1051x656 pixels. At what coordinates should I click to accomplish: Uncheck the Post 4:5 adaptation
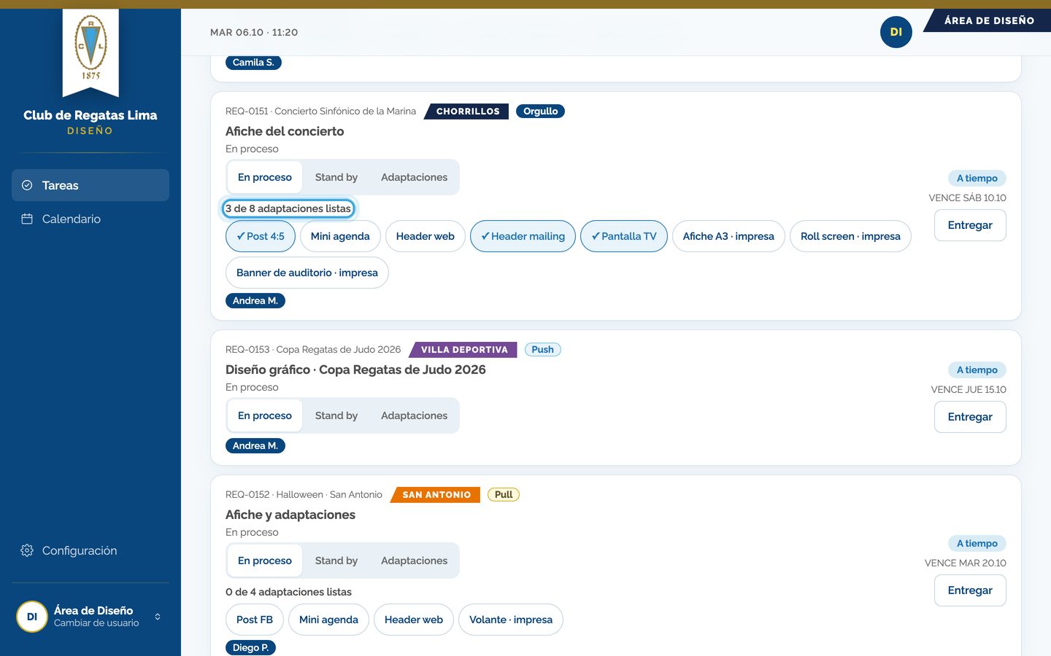[261, 236]
